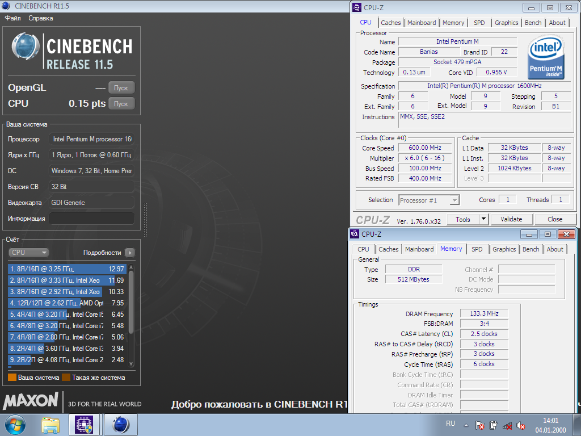Open the network status tray icon

(x=507, y=426)
